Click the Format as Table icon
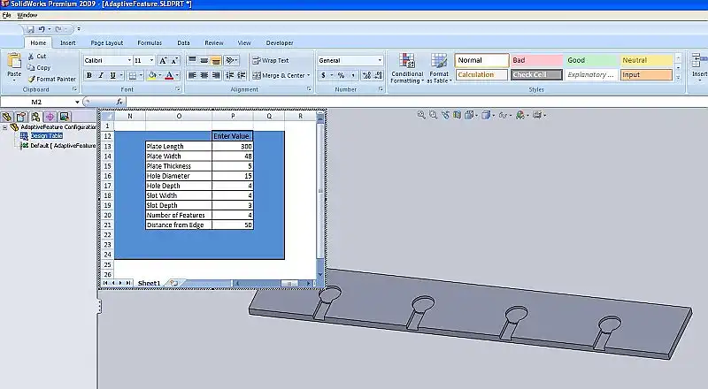 [x=439, y=67]
